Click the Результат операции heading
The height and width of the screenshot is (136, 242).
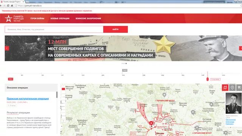(x=19, y=113)
